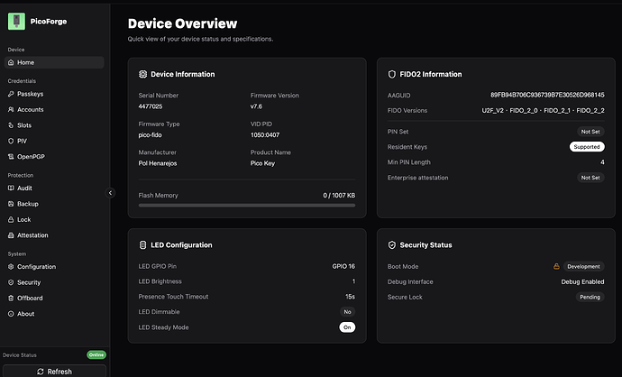Screen dimensions: 622x377
Task: Click the shield icon beside Security Status
Action: click(392, 244)
